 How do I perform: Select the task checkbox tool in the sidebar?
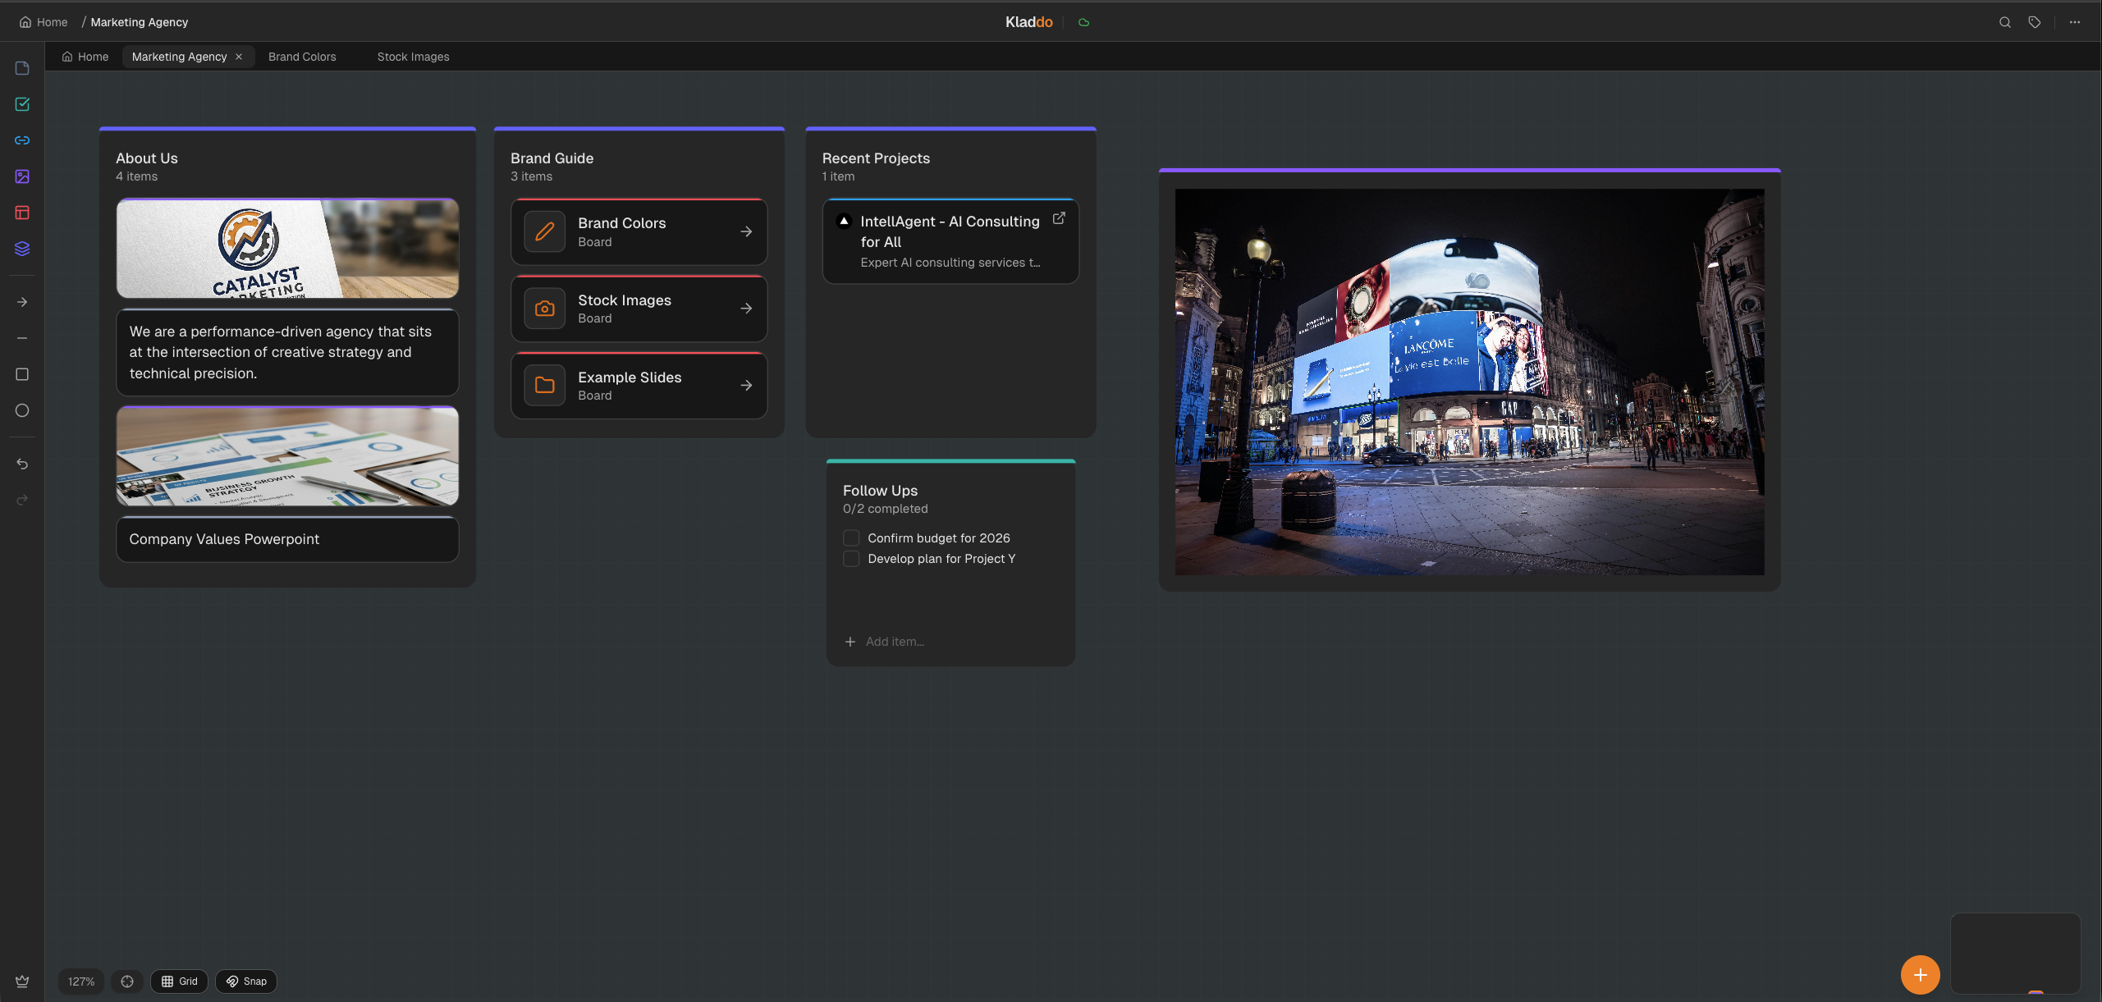click(21, 104)
